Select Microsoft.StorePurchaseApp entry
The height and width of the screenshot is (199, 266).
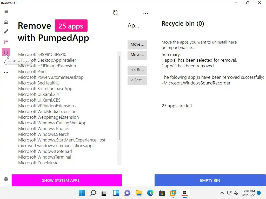click(45, 89)
